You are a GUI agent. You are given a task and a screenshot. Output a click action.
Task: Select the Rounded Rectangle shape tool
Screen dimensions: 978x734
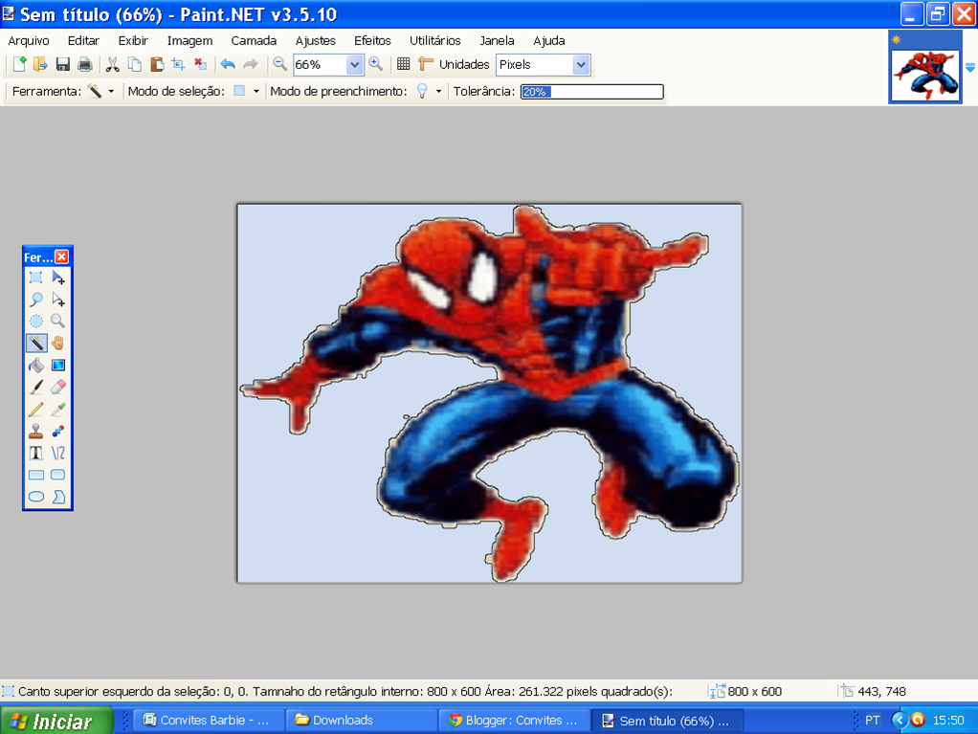click(x=58, y=475)
